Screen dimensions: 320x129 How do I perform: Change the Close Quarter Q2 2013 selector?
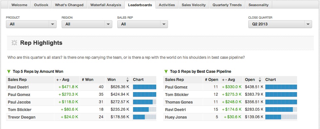pos(280,24)
